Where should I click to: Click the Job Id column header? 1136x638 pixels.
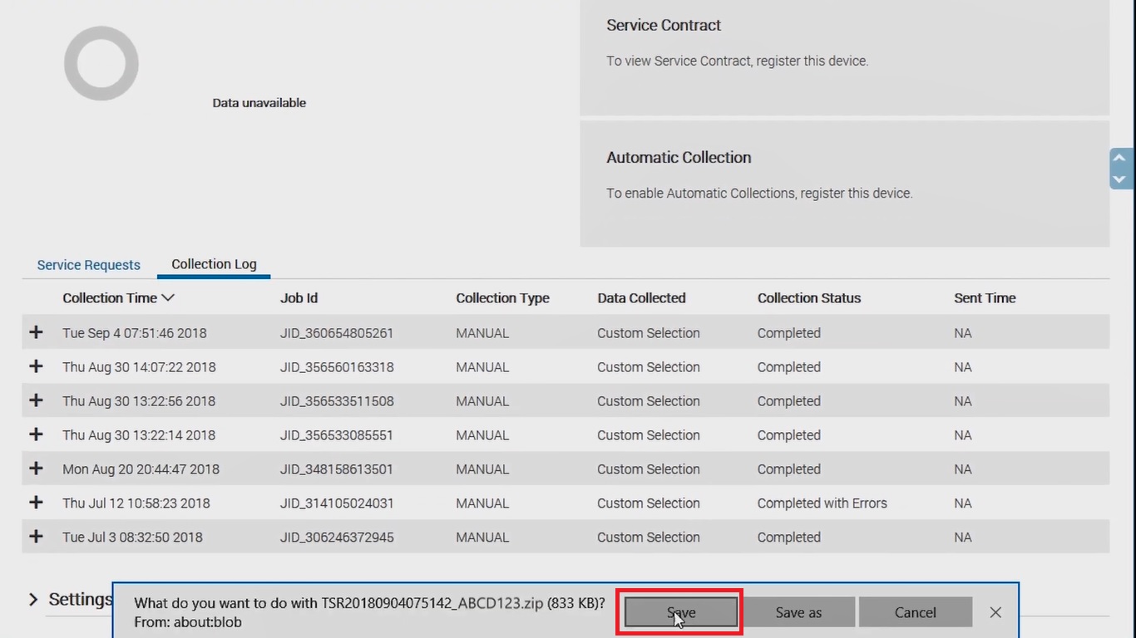299,297
